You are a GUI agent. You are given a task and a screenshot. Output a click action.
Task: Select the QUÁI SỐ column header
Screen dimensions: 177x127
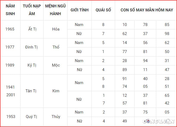coord(103,10)
